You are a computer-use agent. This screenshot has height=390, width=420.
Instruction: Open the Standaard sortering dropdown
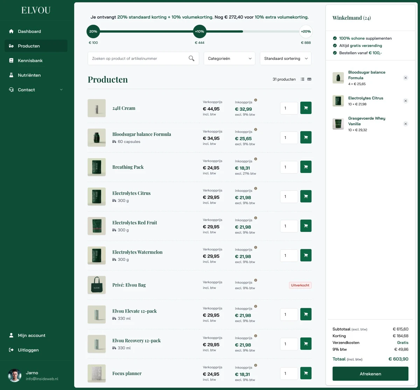tap(286, 58)
